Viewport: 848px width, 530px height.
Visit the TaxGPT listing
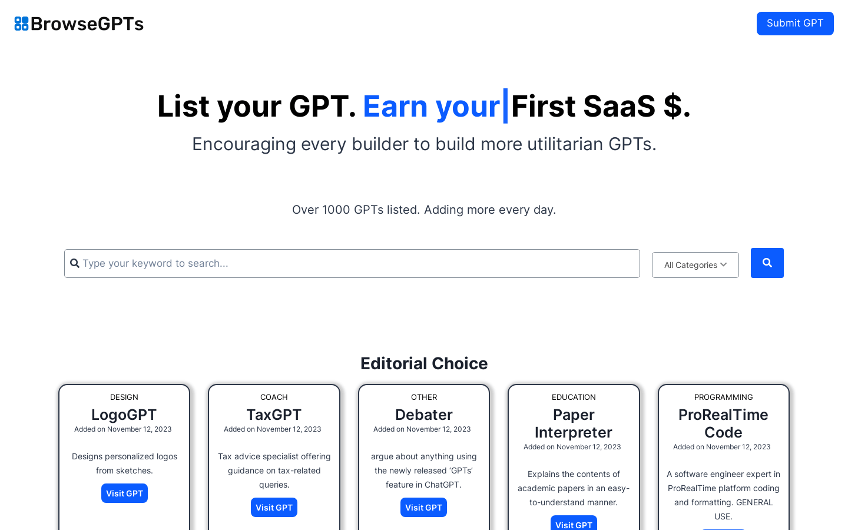[x=274, y=508]
